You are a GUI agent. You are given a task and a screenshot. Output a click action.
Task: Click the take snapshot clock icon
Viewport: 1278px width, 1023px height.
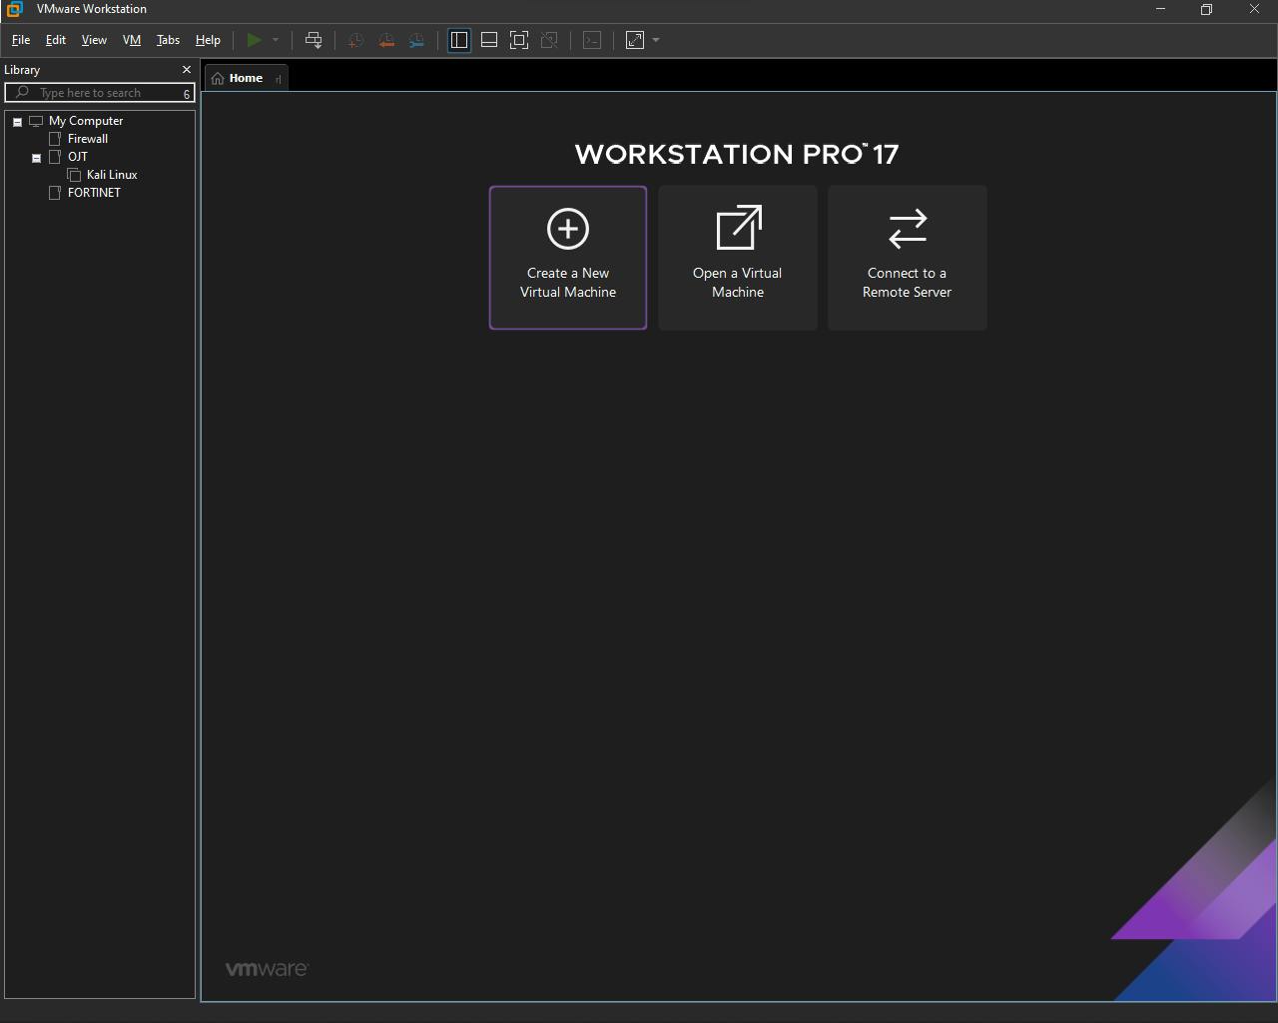click(355, 40)
